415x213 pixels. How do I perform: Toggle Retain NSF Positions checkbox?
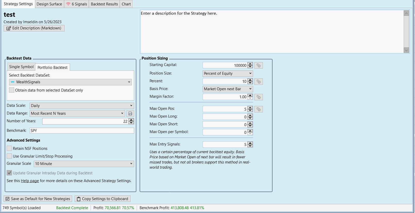click(9, 149)
